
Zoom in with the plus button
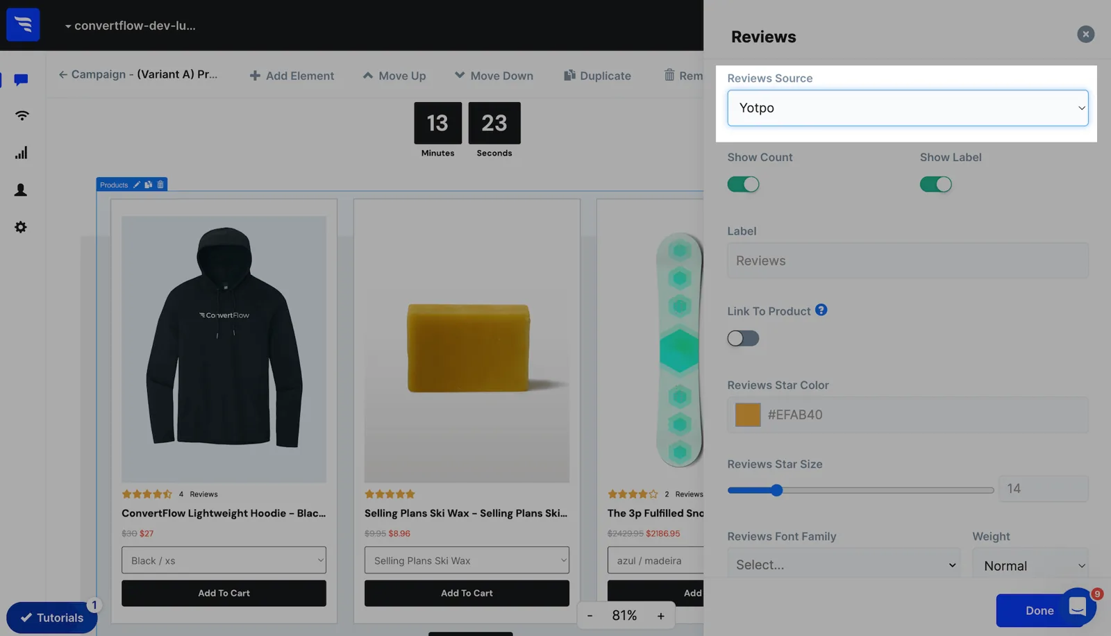(660, 616)
